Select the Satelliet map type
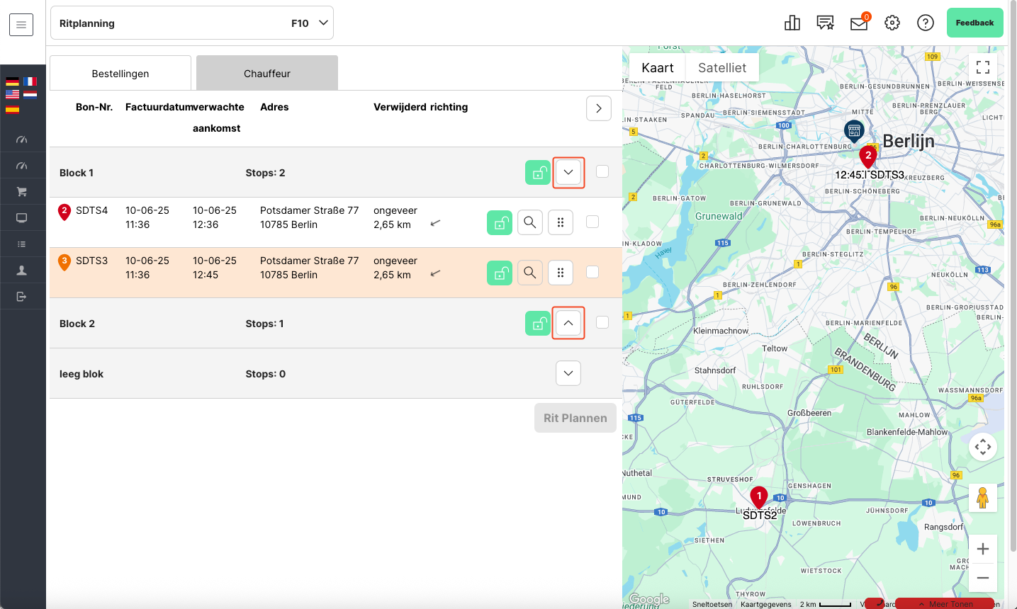1017x609 pixels. pyautogui.click(x=722, y=68)
